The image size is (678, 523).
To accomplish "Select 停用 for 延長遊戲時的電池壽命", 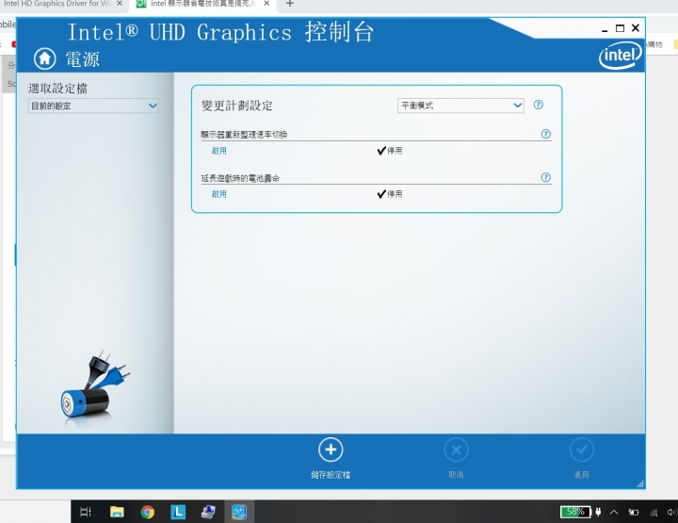I will 390,194.
